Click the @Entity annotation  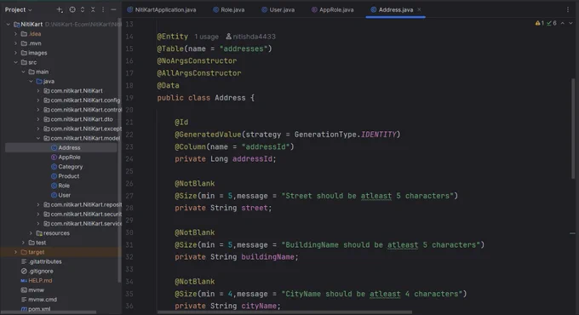pos(173,37)
